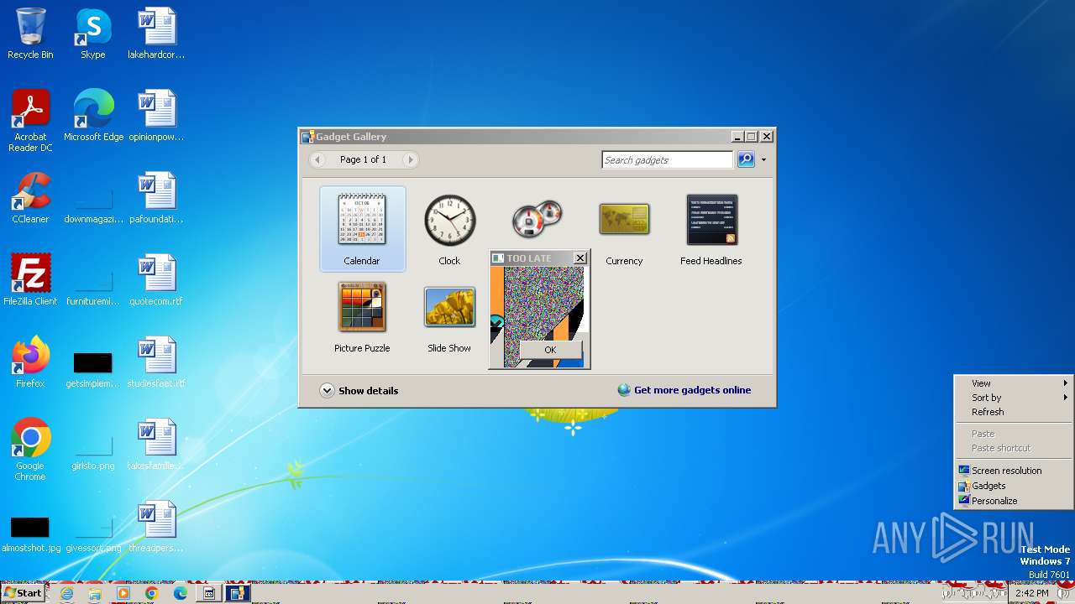Select the Feed Headlines gadget
1075x604 pixels.
coord(711,229)
